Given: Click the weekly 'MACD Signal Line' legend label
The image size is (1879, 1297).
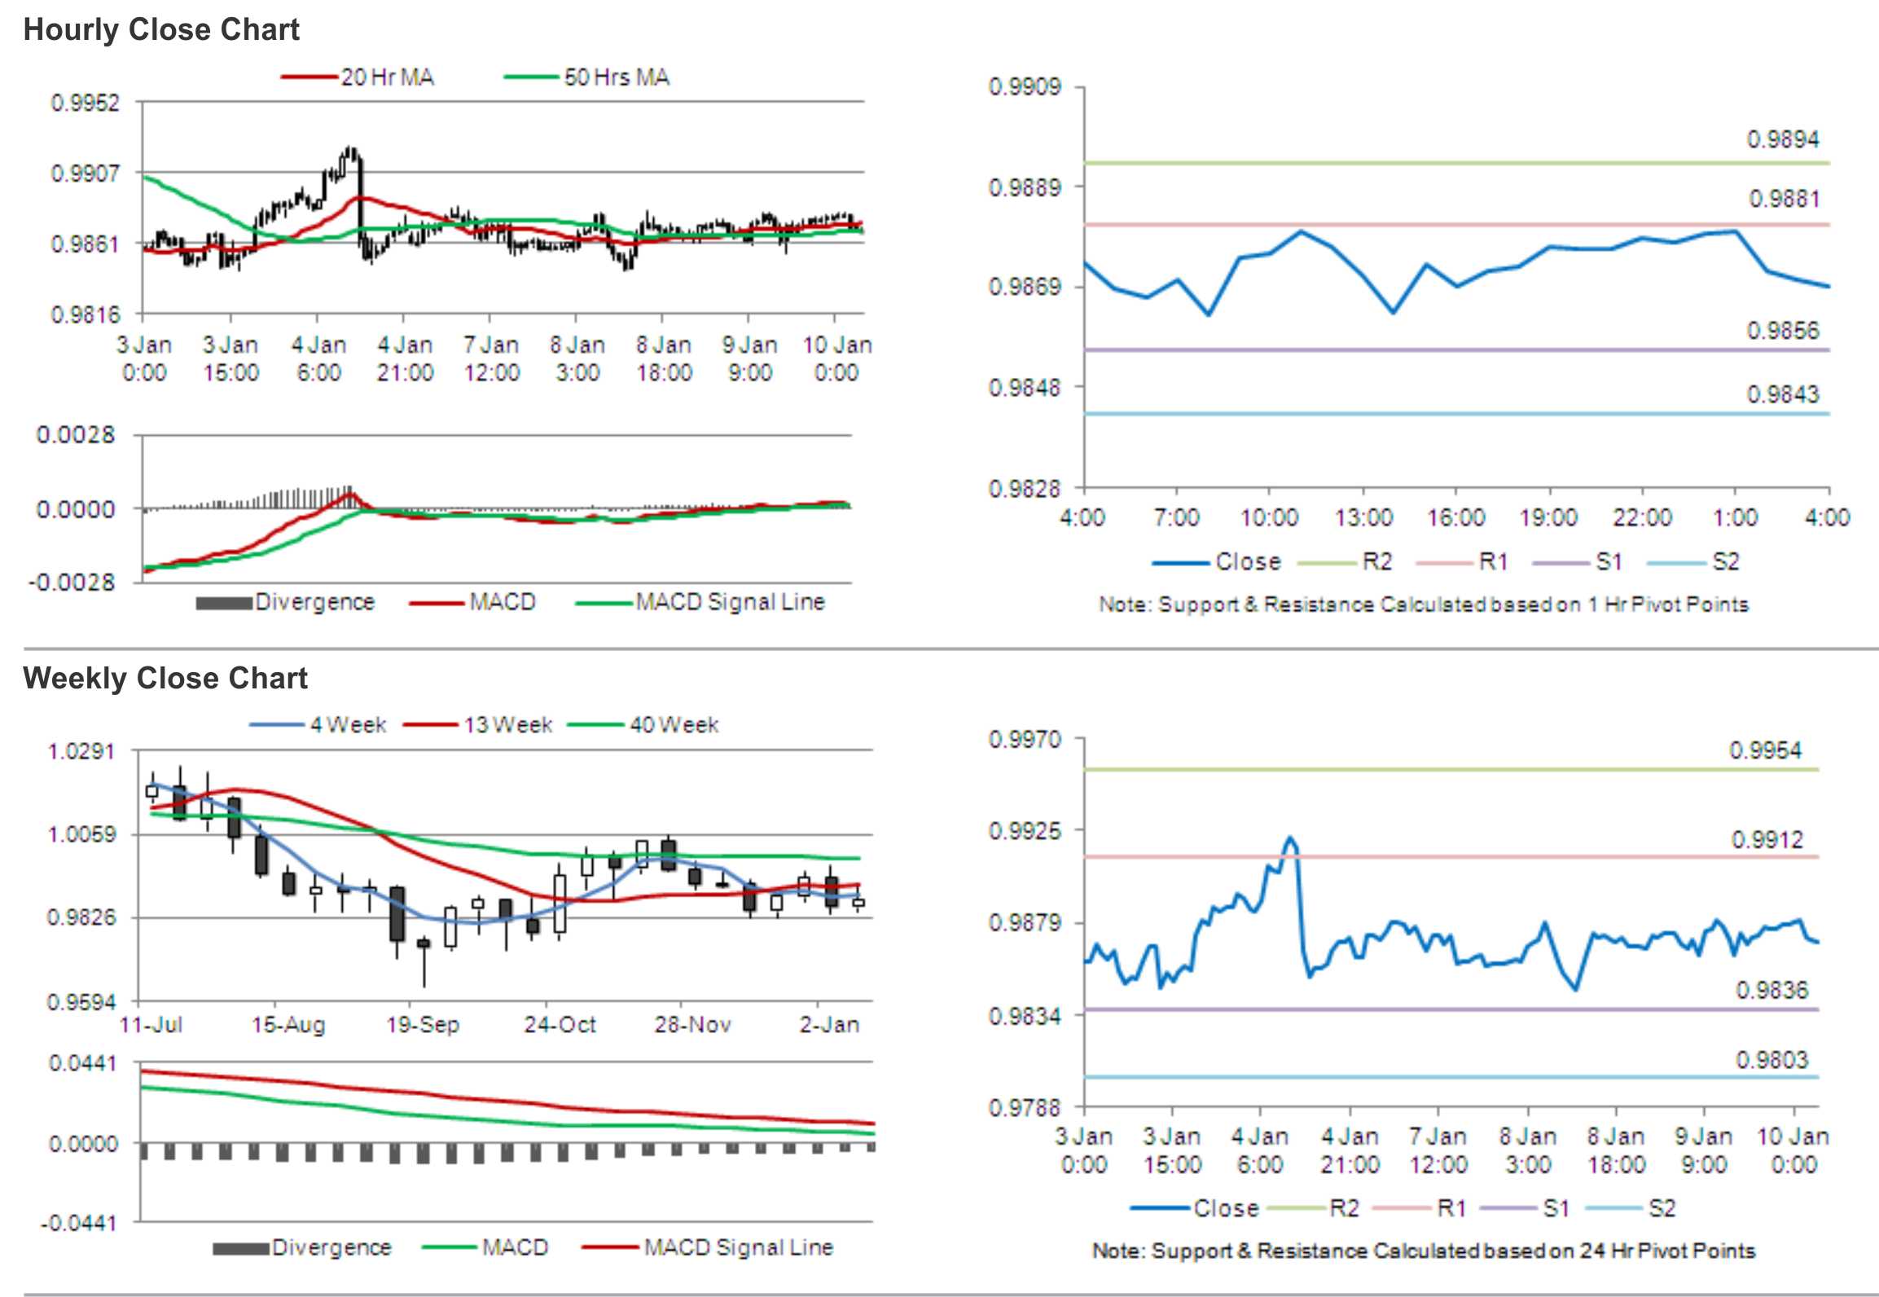Looking at the screenshot, I should click(x=739, y=1247).
